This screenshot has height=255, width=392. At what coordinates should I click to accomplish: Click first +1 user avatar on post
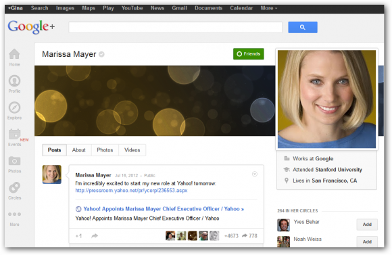click(x=170, y=236)
